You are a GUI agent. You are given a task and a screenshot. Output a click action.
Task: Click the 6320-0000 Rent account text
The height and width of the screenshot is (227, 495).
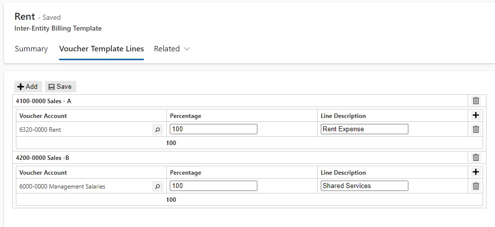[x=40, y=130]
